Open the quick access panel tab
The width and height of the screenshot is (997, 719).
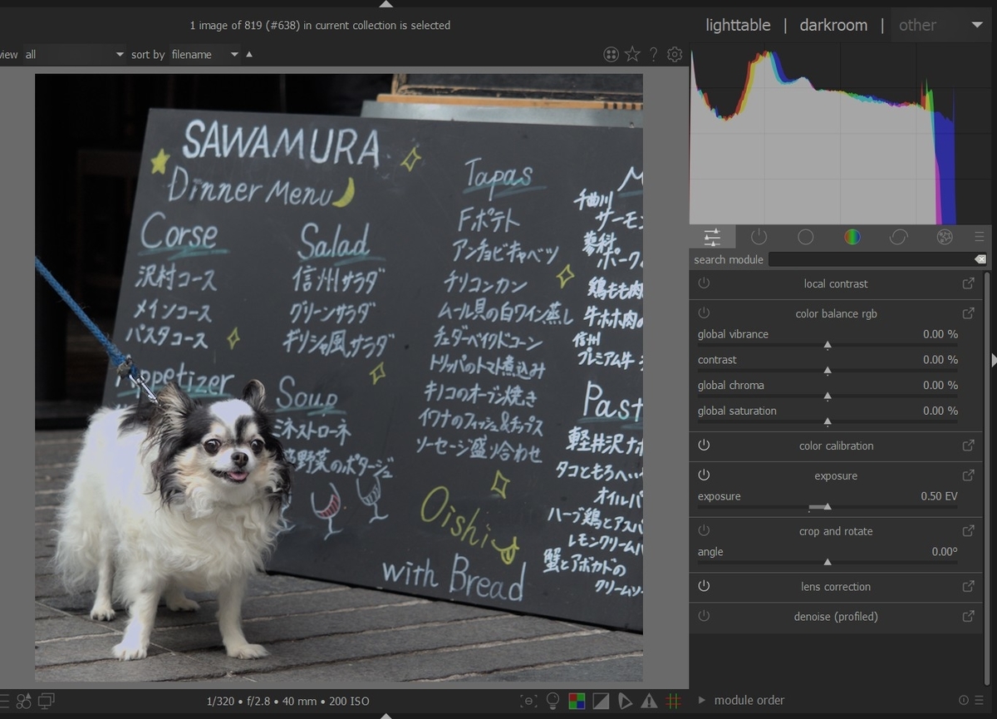[x=712, y=237]
